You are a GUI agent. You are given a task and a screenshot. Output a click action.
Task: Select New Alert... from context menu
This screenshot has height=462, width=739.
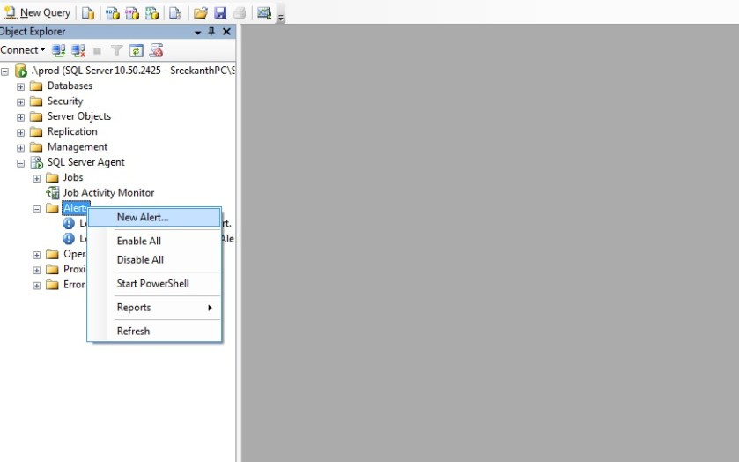coord(143,218)
